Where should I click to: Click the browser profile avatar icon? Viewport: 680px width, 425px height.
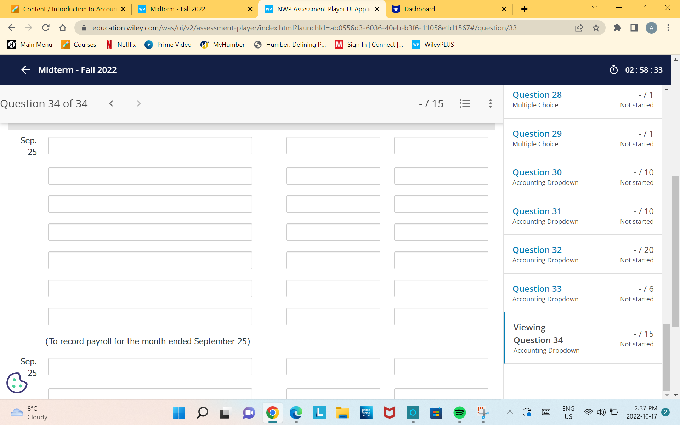coord(652,28)
